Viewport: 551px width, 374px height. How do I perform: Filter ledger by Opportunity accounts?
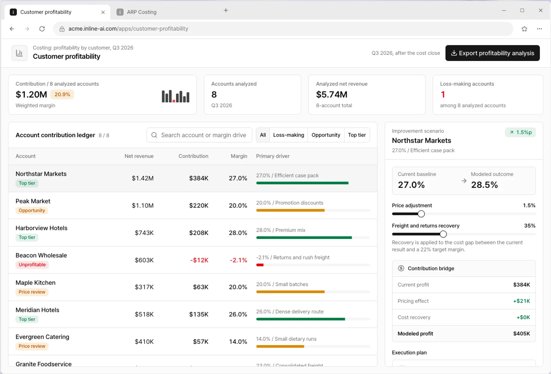tap(326, 135)
